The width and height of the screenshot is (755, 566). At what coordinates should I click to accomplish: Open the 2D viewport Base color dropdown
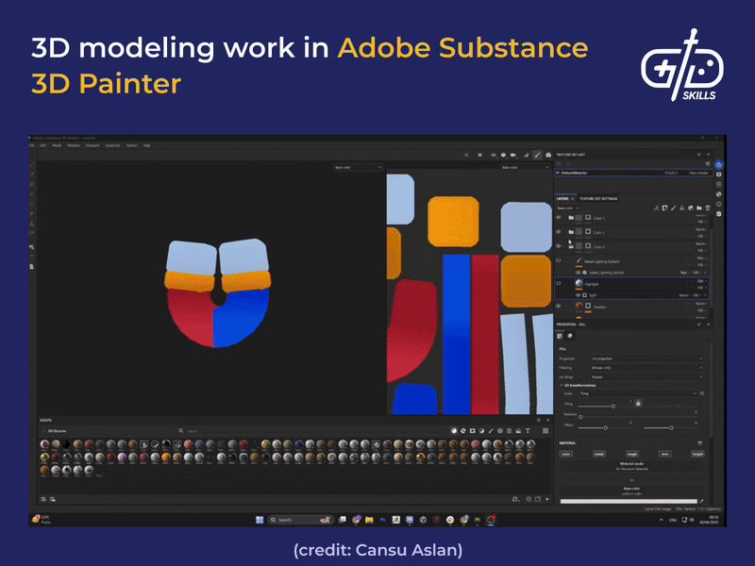tap(525, 167)
